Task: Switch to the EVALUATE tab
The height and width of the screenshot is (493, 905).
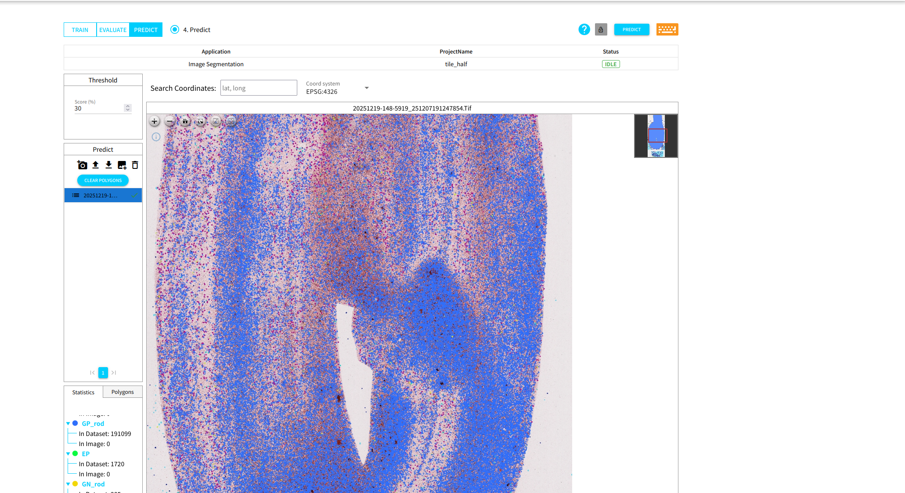Action: click(x=112, y=29)
